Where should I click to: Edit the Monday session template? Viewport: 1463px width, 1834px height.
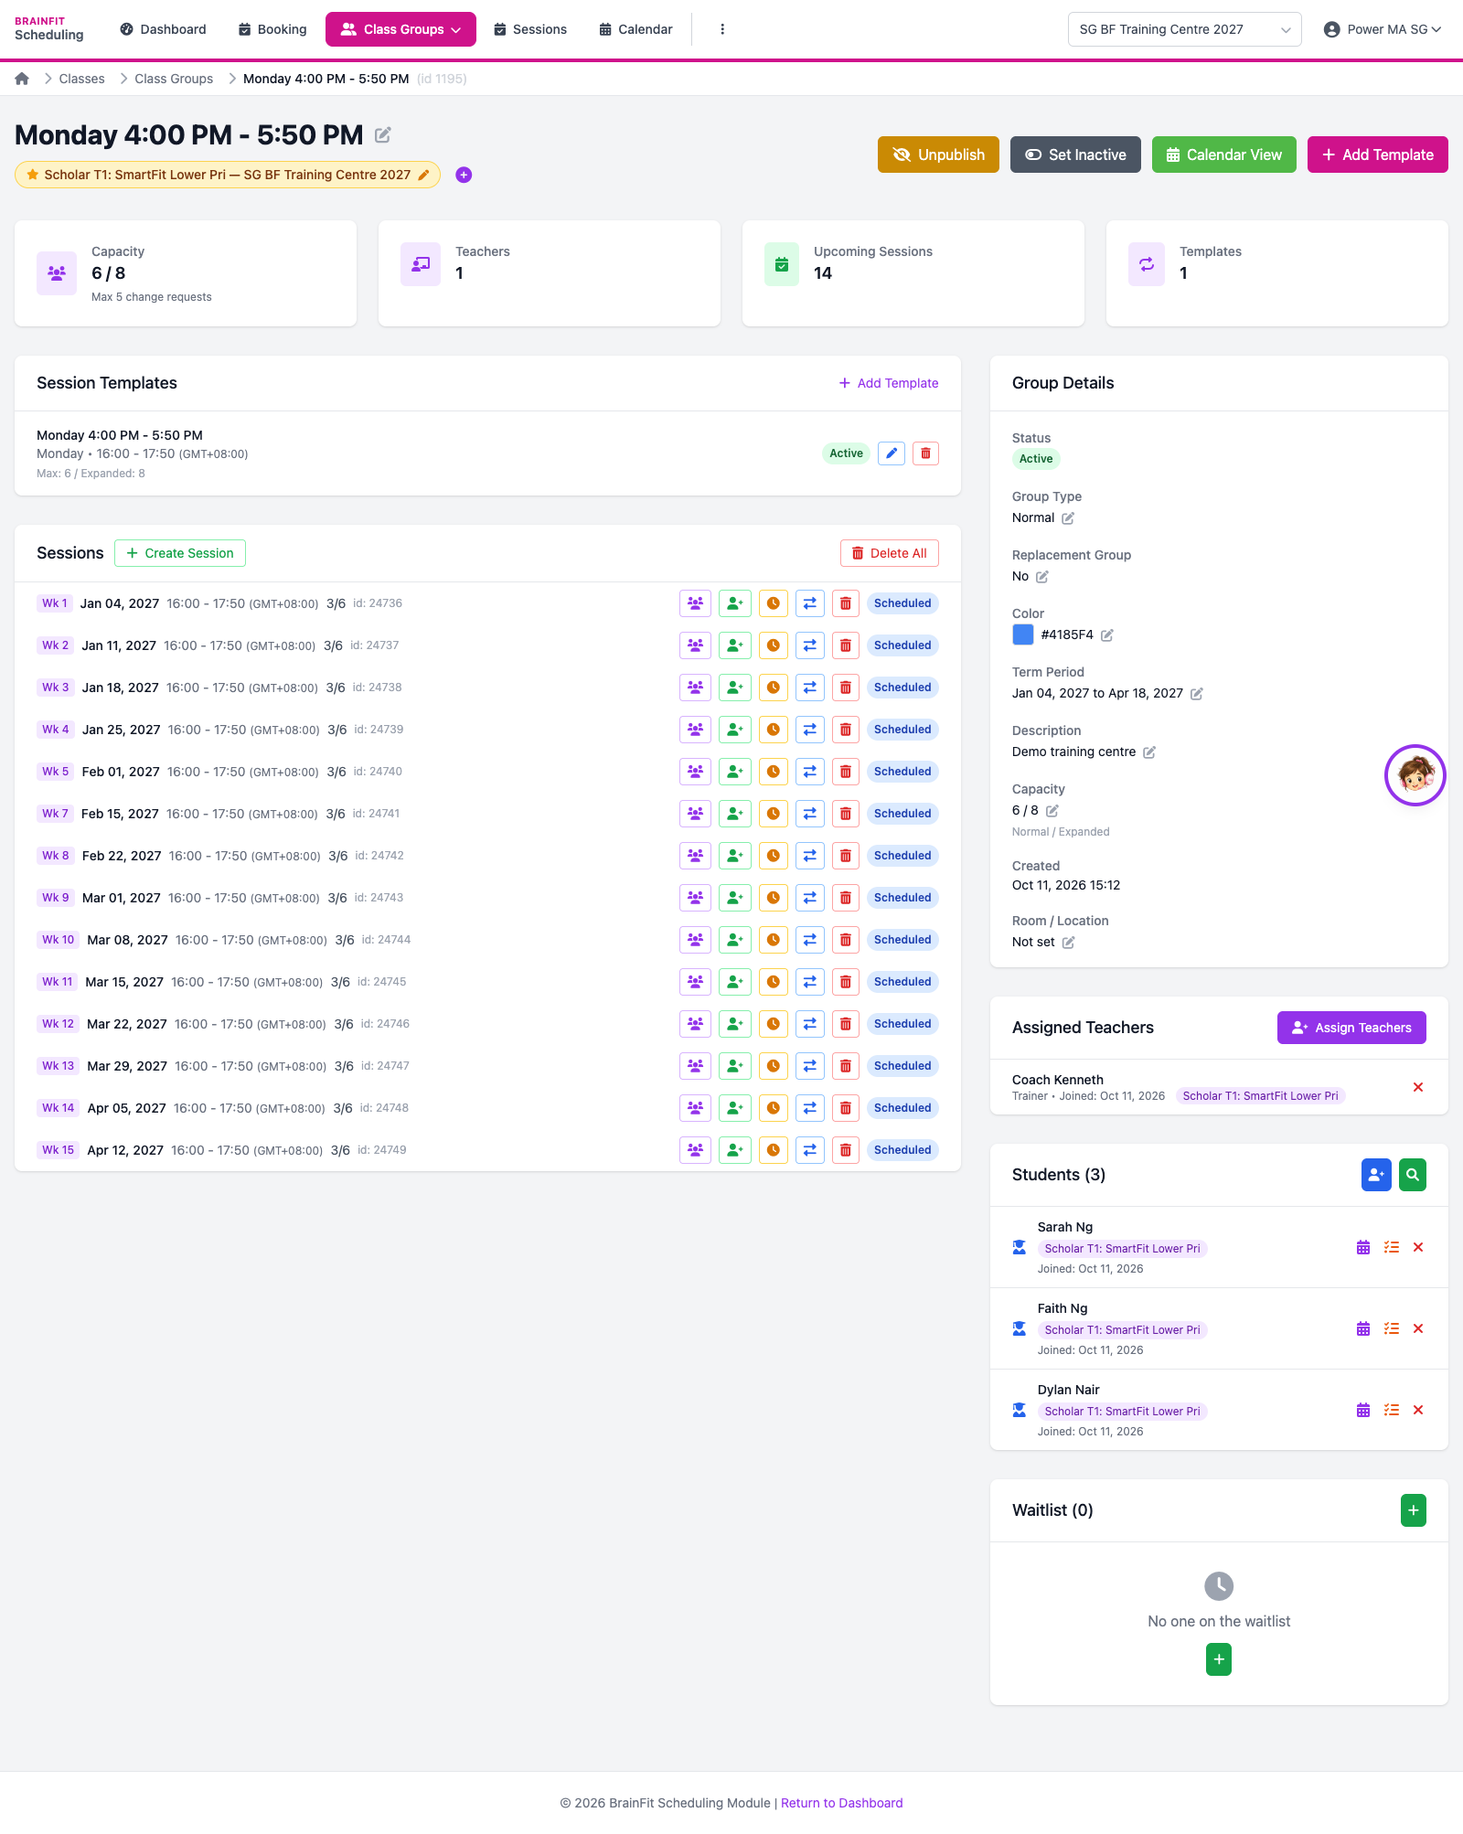pos(892,453)
